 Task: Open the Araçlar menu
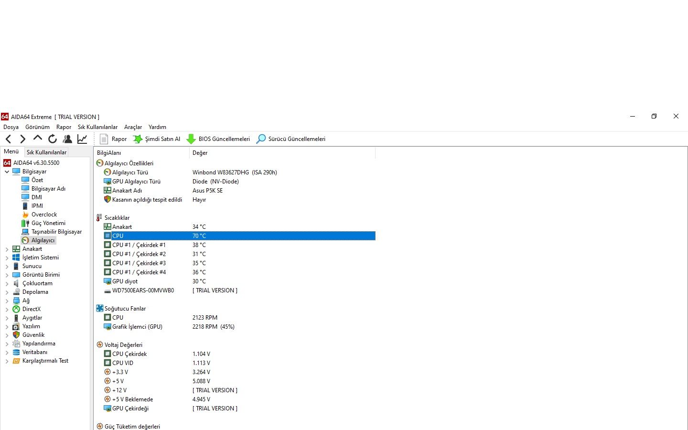tap(133, 127)
